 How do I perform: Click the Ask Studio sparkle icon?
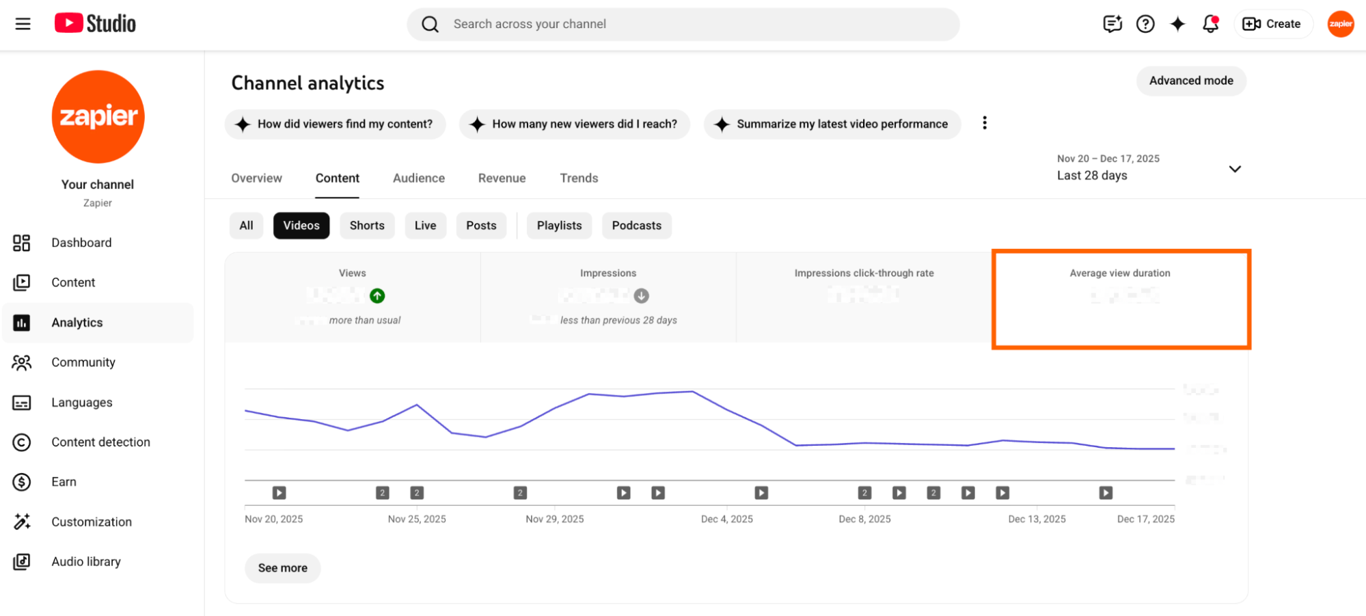pos(1177,23)
